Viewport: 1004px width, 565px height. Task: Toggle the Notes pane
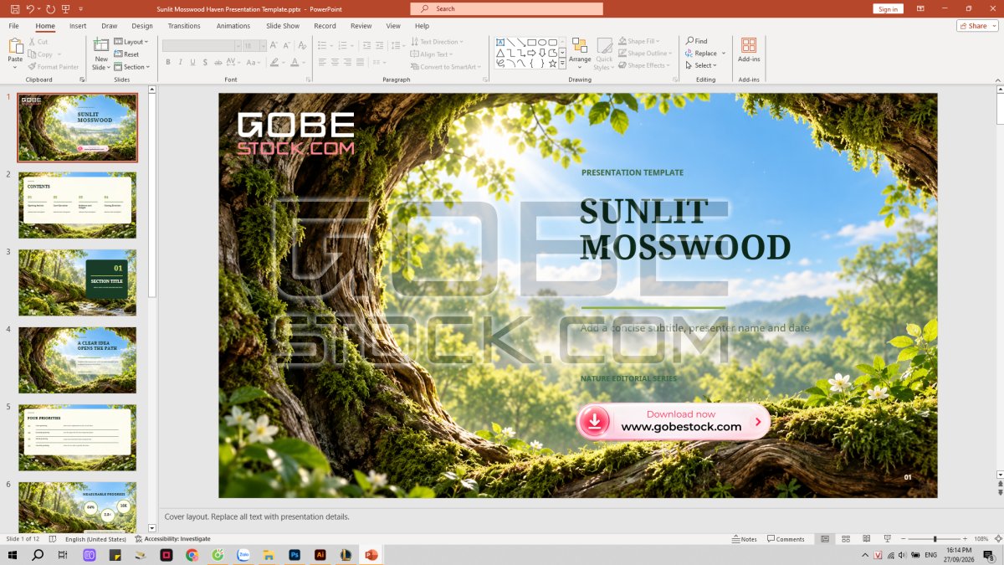[744, 539]
